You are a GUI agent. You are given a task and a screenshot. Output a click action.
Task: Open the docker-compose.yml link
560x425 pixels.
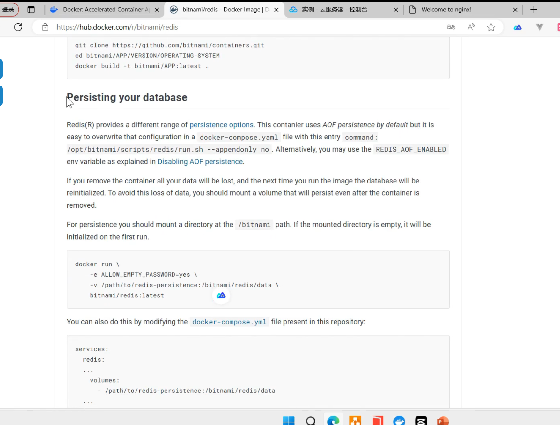tap(229, 322)
